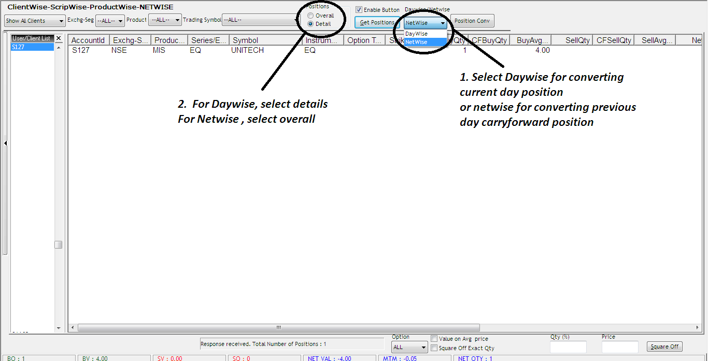Collapse the left panel using the splitter arrow
The width and height of the screenshot is (708, 361).
[5, 143]
